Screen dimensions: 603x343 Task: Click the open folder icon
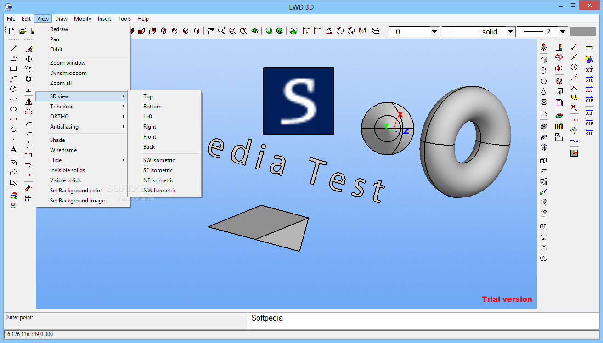click(x=23, y=31)
